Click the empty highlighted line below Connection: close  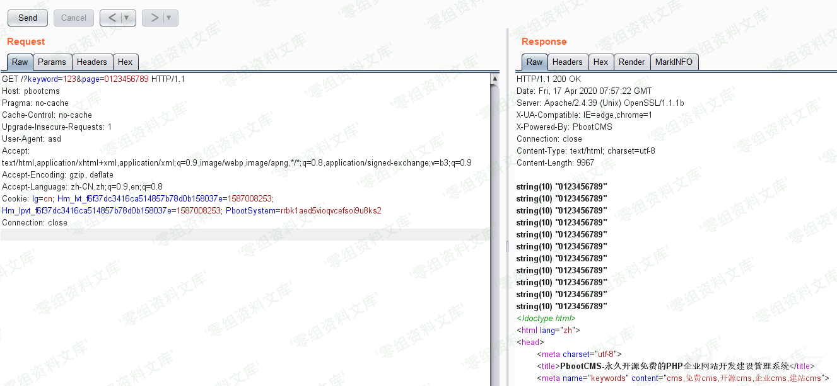click(x=246, y=234)
